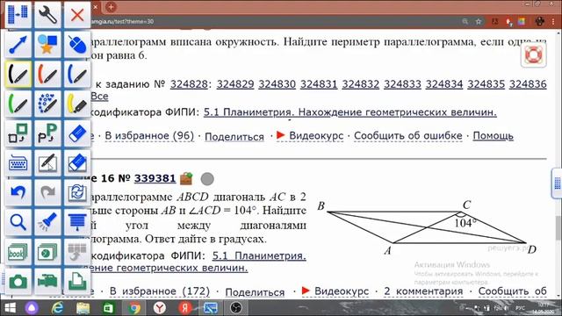The height and width of the screenshot is (316, 562).
Task: Bookmark page with the star icon
Action: click(478, 21)
